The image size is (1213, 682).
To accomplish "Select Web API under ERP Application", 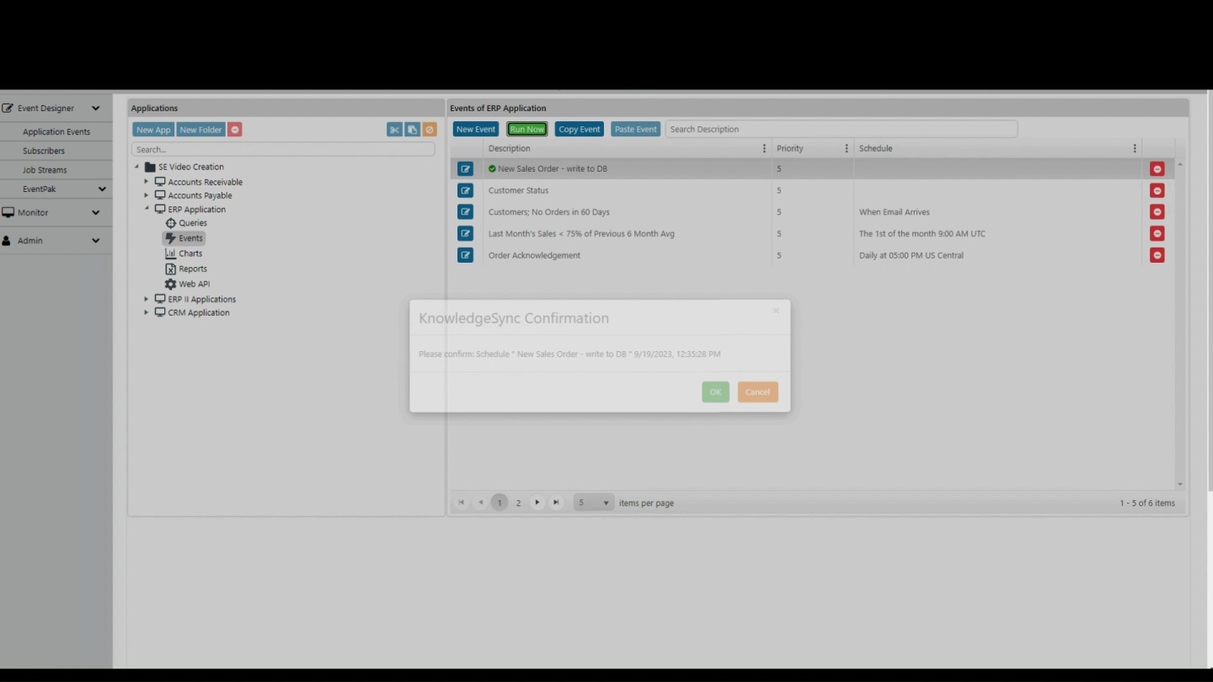I will tap(188, 284).
